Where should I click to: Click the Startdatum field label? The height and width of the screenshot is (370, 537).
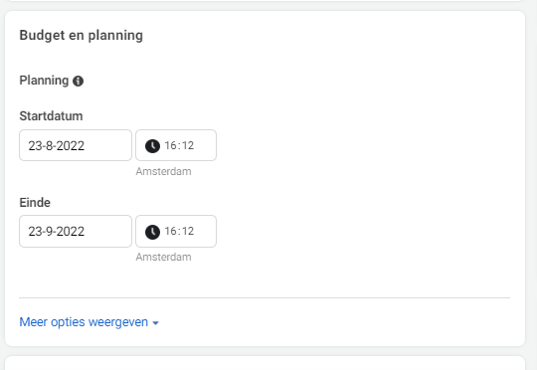(x=51, y=116)
